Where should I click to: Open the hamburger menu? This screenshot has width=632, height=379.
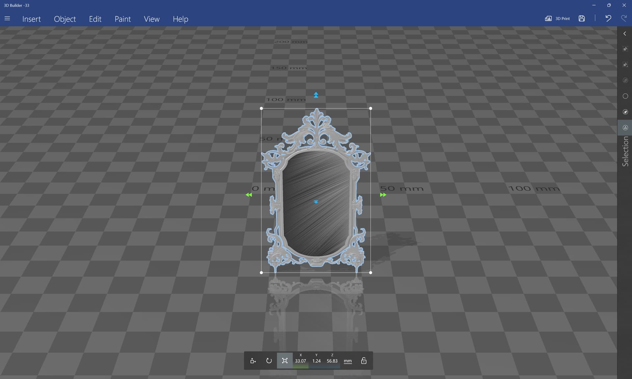click(x=7, y=19)
